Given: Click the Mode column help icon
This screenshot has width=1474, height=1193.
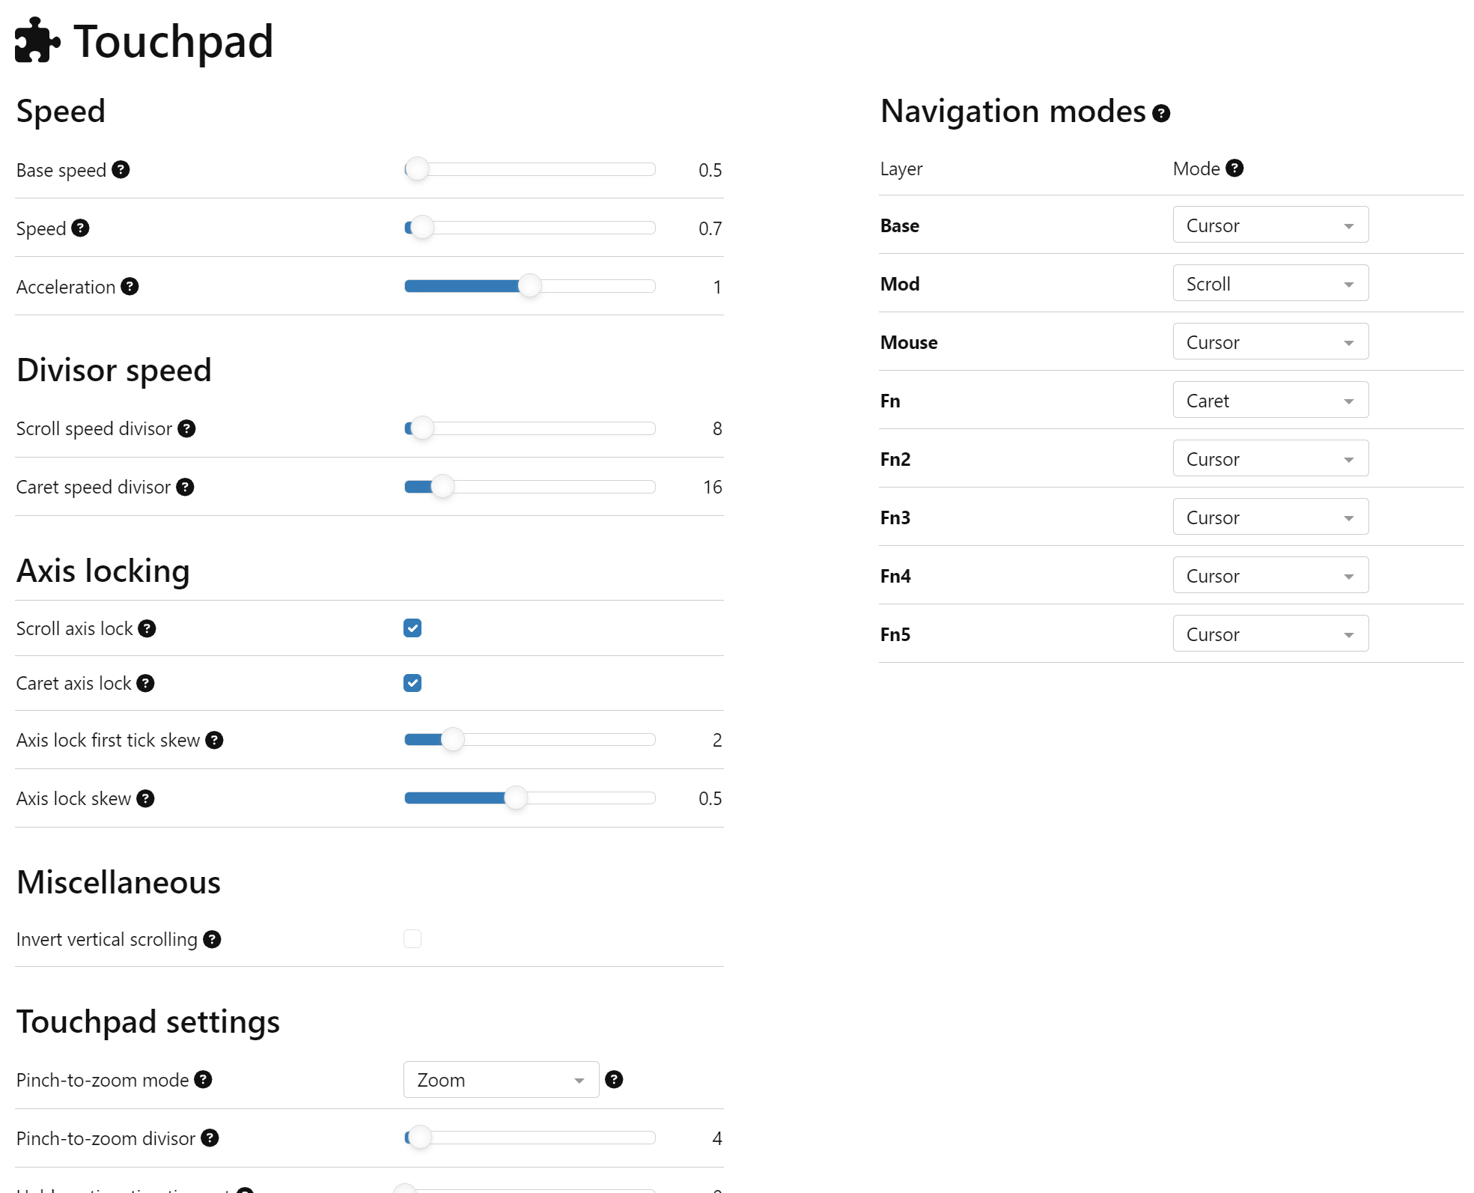Looking at the screenshot, I should [1234, 169].
